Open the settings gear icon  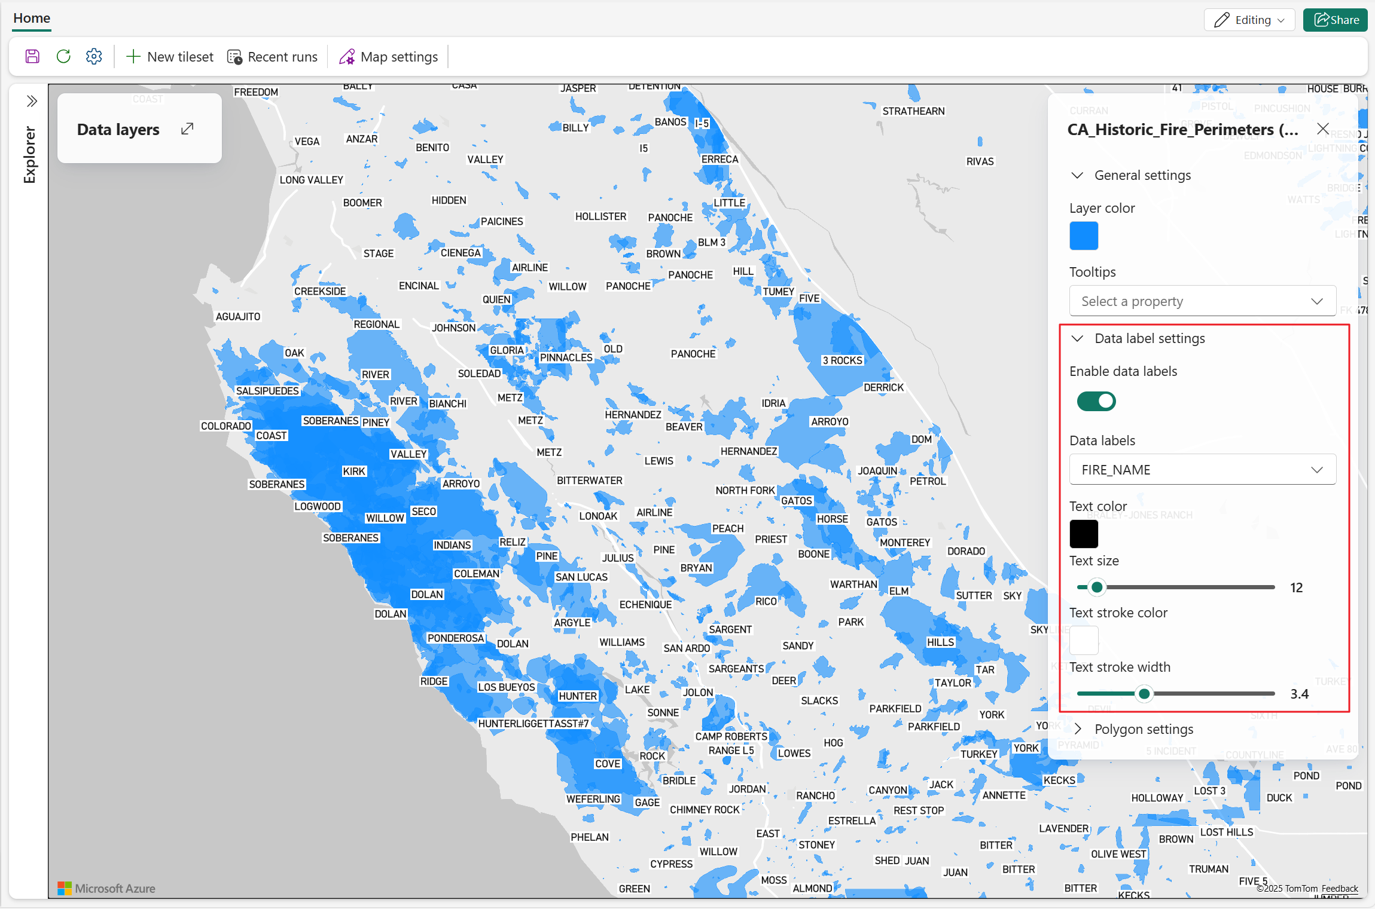(94, 57)
